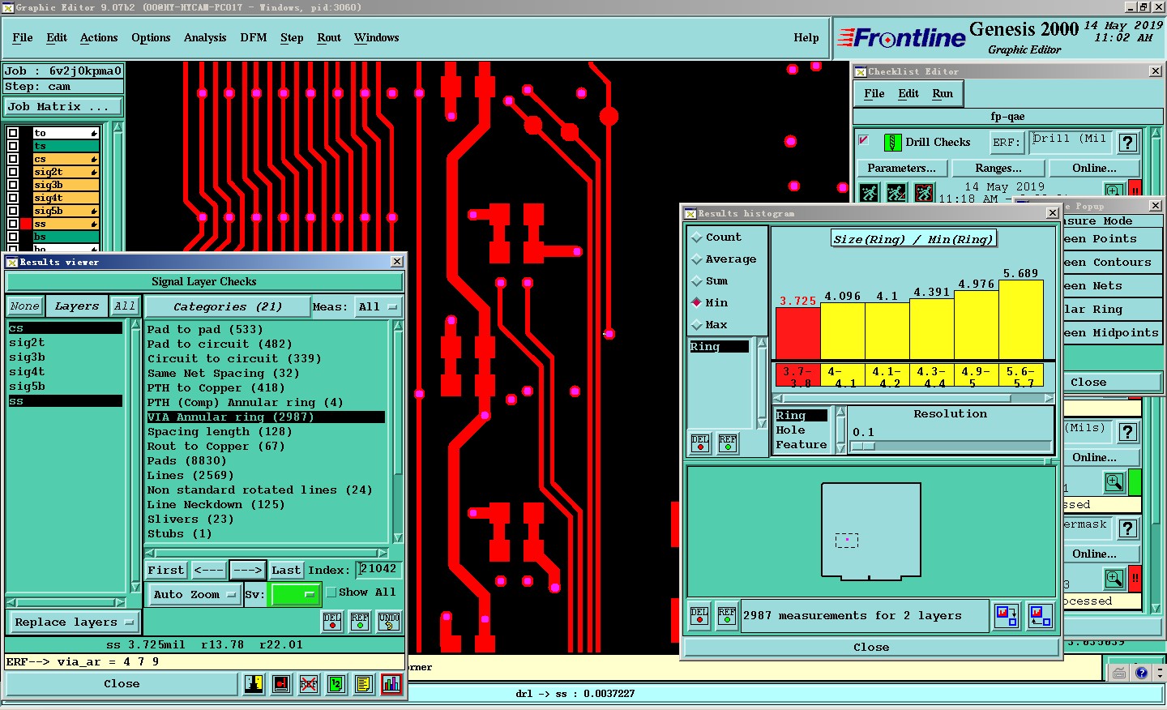Open the Replace layers dropdown
Image resolution: width=1167 pixels, height=710 pixels.
click(73, 622)
